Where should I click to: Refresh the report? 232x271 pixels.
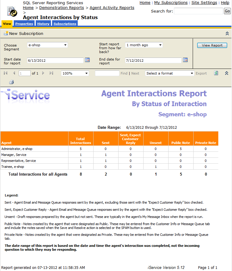click(x=216, y=73)
